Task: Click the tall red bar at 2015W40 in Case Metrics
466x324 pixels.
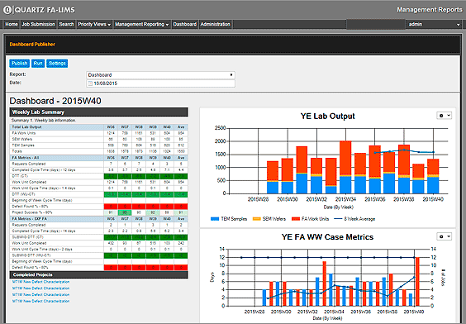Action: click(417, 282)
